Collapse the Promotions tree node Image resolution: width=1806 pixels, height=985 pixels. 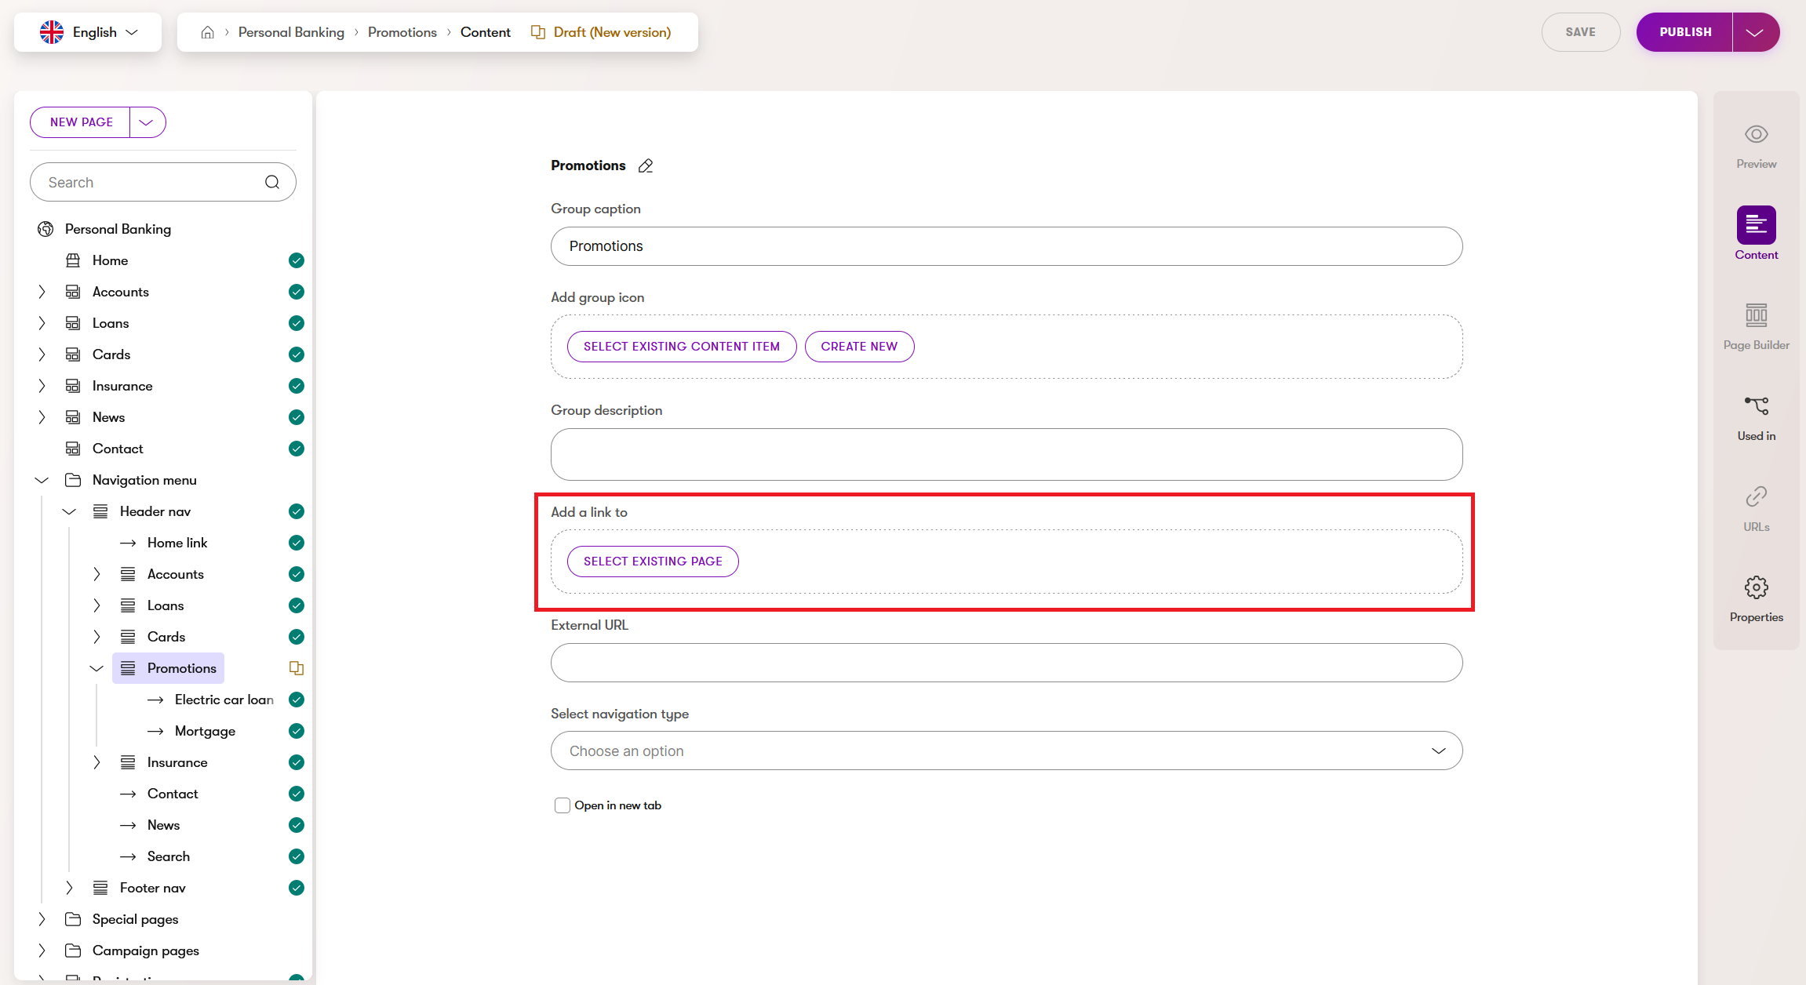coord(96,668)
